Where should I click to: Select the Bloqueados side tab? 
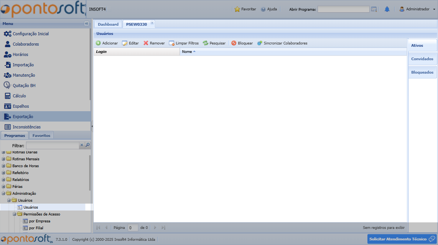(422, 72)
